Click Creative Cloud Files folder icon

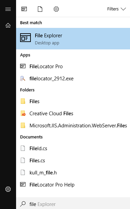click(x=23, y=113)
